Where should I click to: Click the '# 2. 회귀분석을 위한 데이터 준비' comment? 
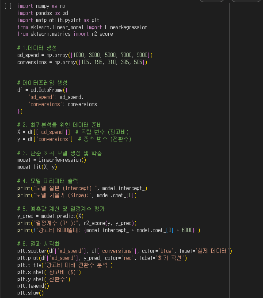[60, 125]
